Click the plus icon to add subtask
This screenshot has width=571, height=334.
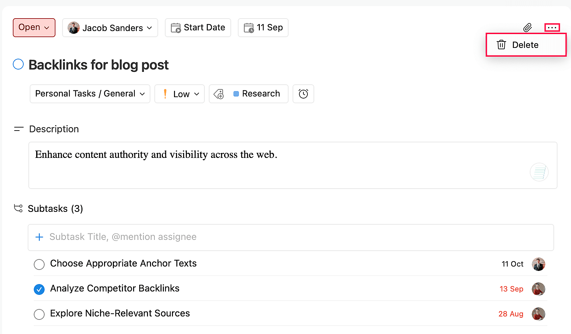[39, 237]
